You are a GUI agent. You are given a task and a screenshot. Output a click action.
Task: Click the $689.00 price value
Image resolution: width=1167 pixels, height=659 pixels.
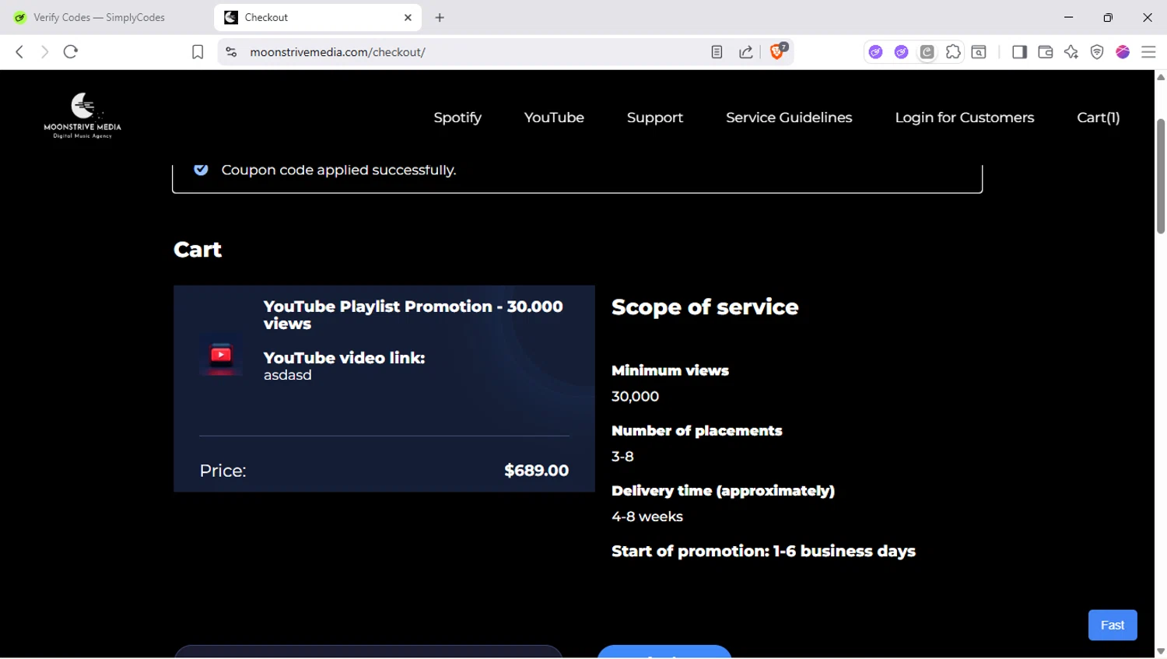(536, 471)
